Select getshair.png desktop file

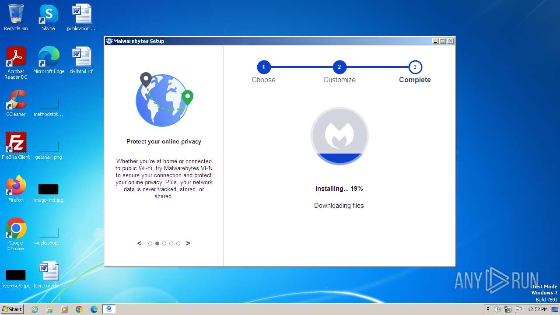click(x=49, y=150)
